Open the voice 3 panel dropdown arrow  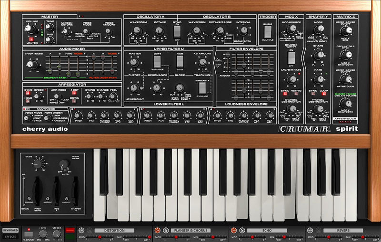coord(205,109)
